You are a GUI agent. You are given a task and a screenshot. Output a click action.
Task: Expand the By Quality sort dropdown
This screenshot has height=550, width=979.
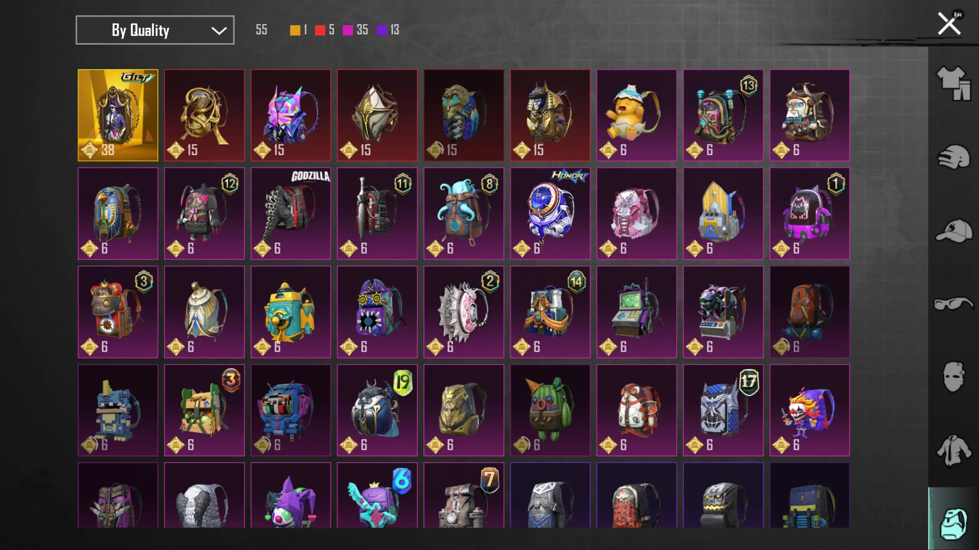(x=155, y=30)
